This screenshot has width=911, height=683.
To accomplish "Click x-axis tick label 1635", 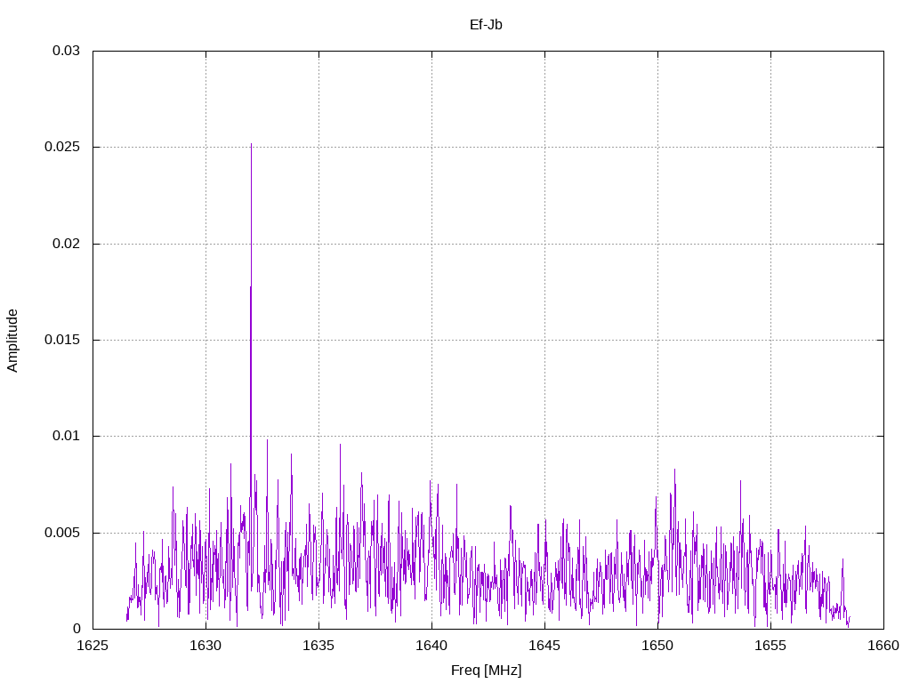I will point(319,646).
